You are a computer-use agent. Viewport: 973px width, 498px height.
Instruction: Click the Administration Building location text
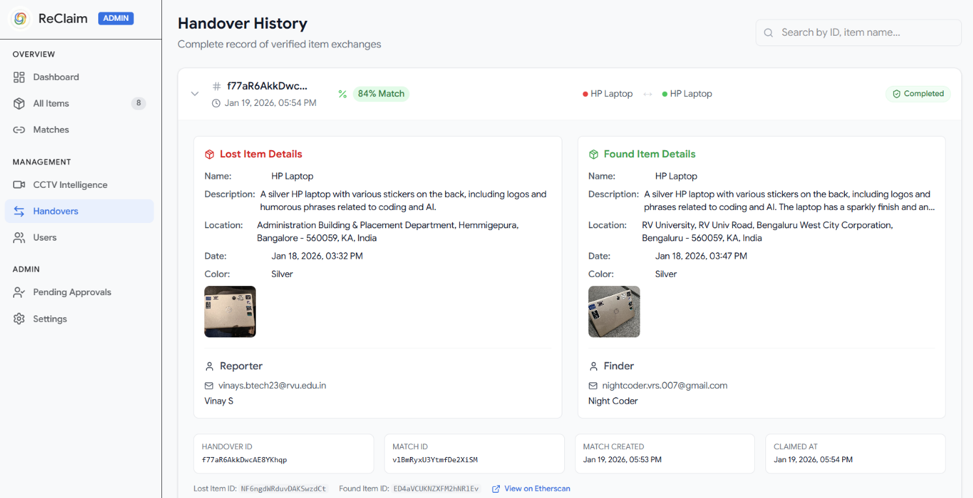pyautogui.click(x=388, y=232)
